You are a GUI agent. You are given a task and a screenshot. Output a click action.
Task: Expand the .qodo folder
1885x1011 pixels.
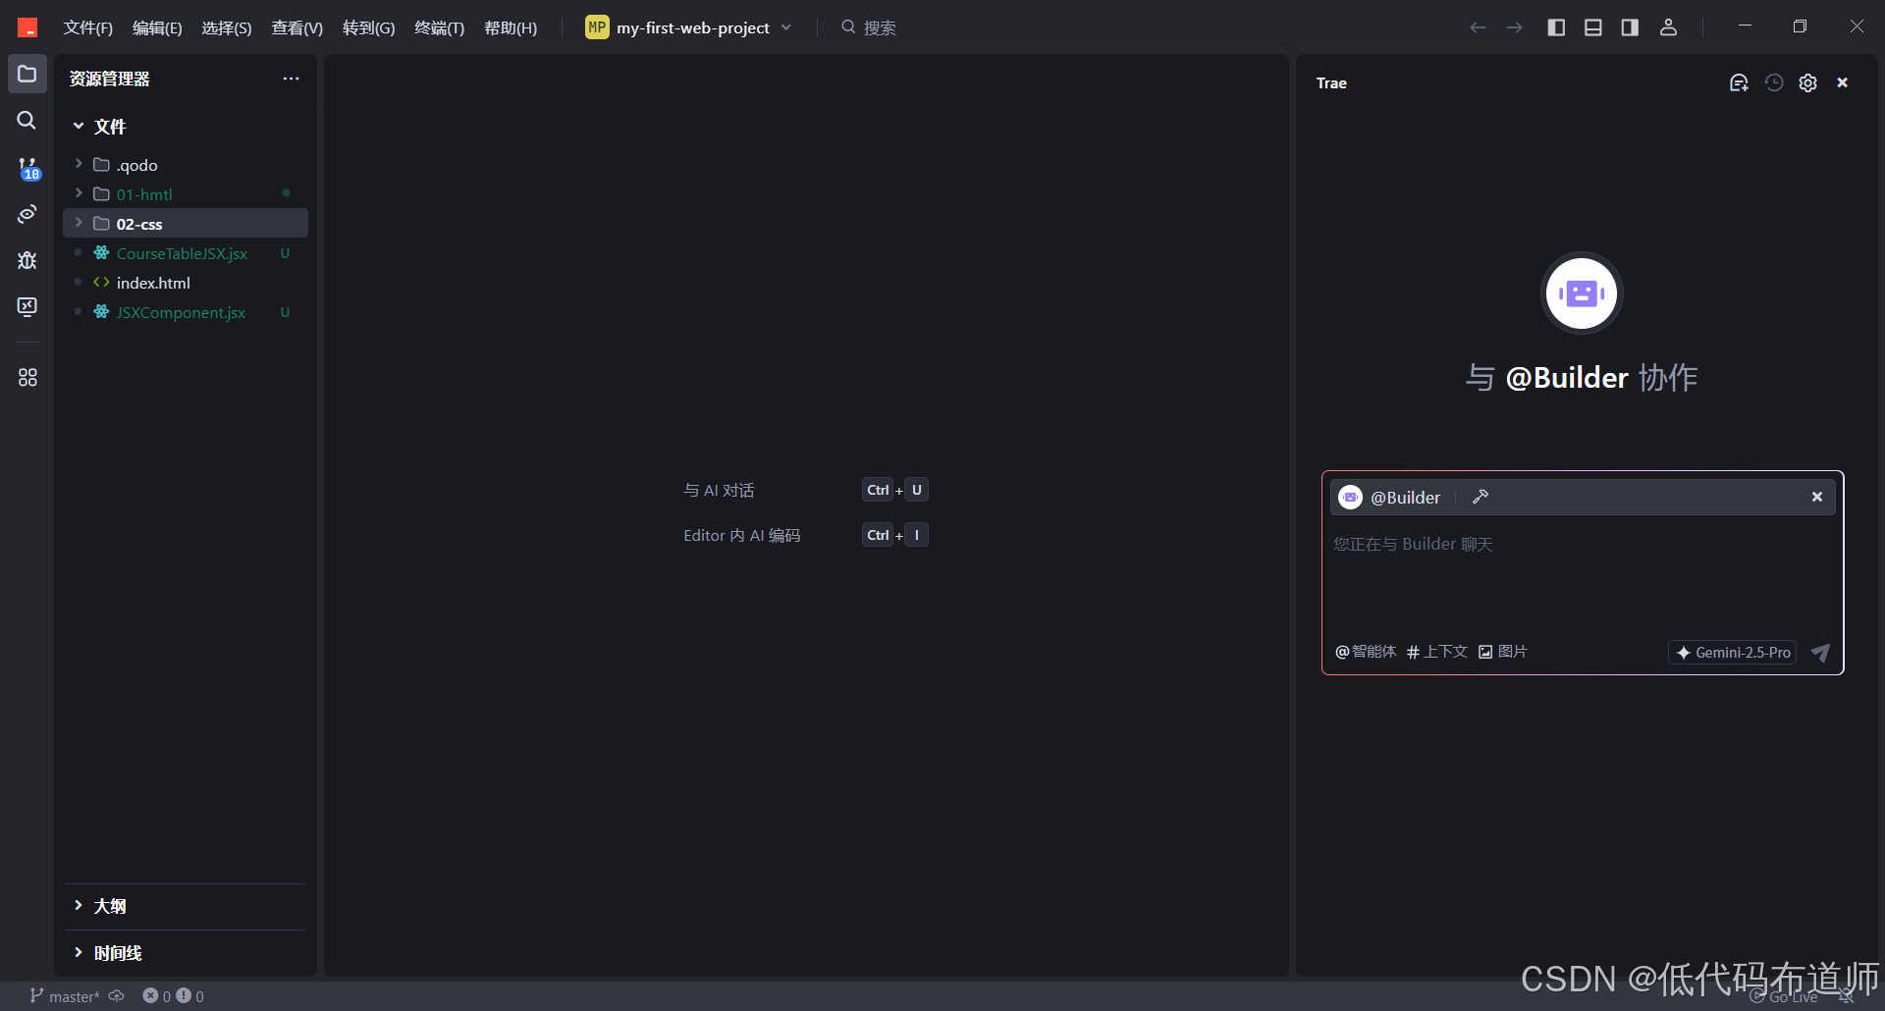click(x=186, y=165)
